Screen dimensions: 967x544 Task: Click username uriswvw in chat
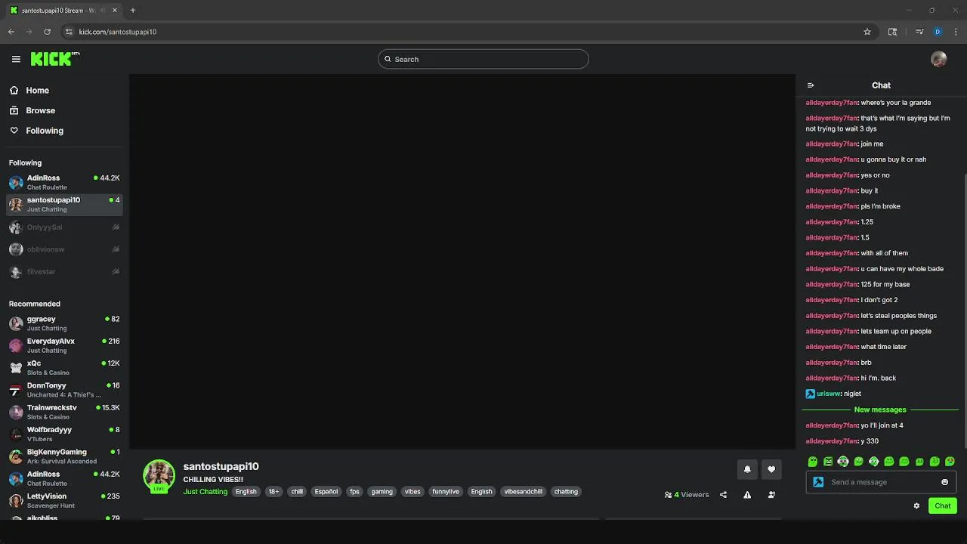pos(829,394)
